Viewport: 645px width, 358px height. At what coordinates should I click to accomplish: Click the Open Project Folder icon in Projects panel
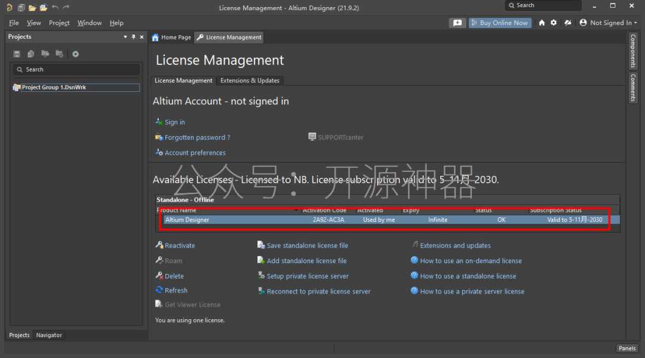click(x=45, y=54)
